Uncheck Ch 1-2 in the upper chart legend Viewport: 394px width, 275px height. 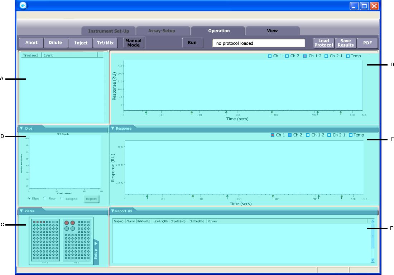305,56
